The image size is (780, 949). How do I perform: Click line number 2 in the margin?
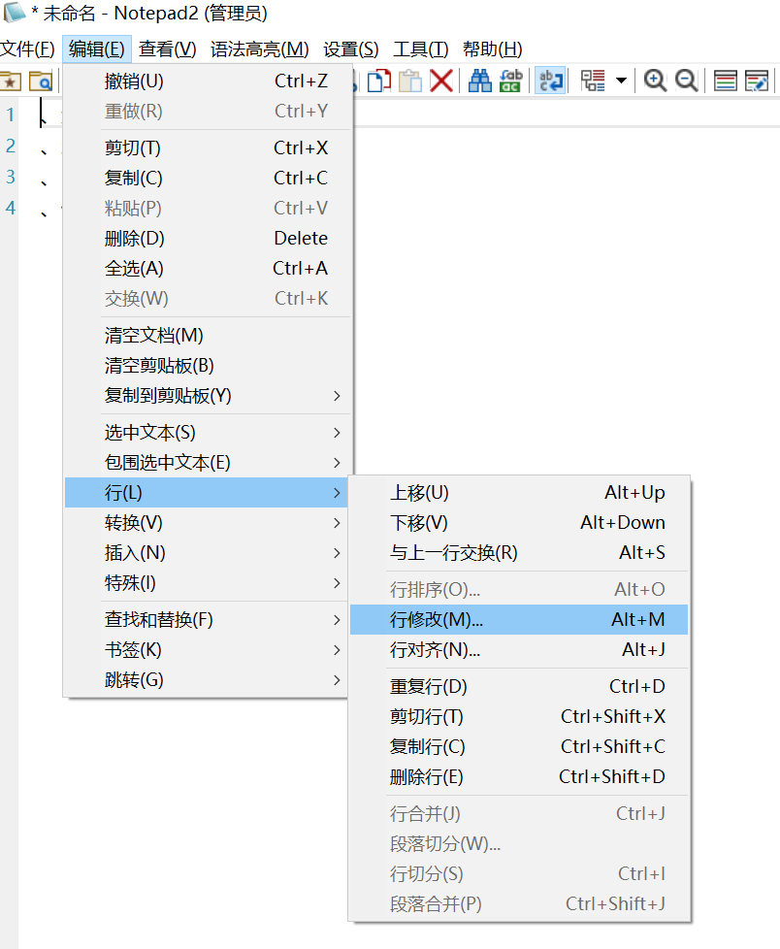(x=11, y=146)
